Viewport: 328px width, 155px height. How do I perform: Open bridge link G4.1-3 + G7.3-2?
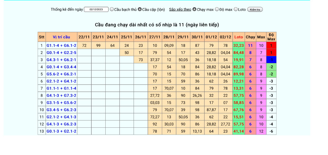[61, 95]
